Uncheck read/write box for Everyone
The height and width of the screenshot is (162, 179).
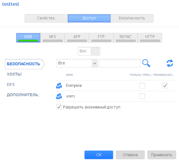(x=165, y=85)
